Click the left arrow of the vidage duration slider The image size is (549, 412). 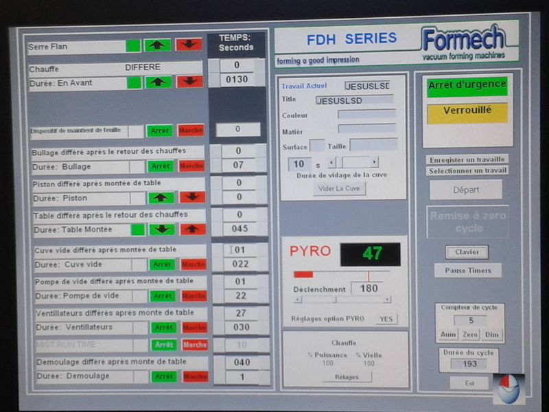pyautogui.click(x=331, y=163)
